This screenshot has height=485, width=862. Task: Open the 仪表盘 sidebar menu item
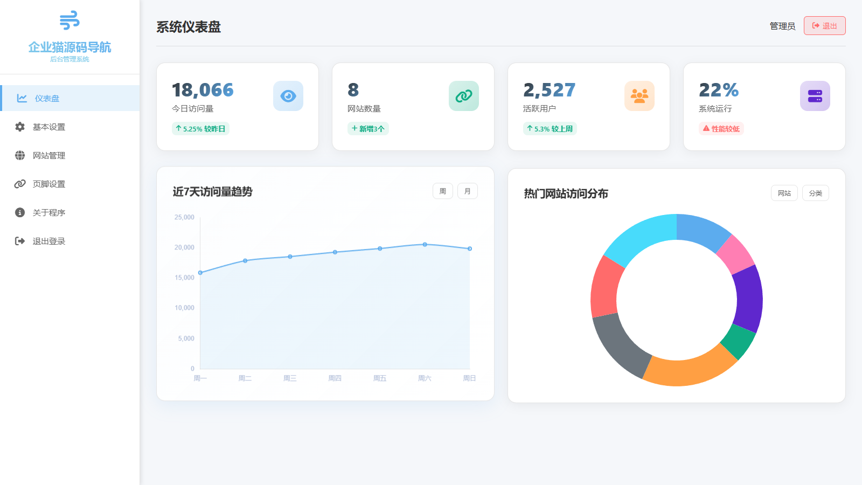(x=47, y=98)
